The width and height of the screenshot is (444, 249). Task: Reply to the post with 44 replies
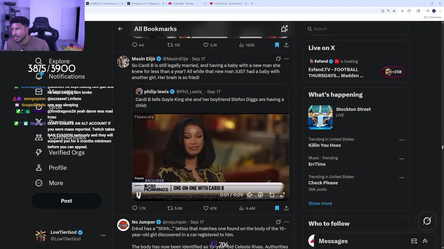tap(138, 45)
